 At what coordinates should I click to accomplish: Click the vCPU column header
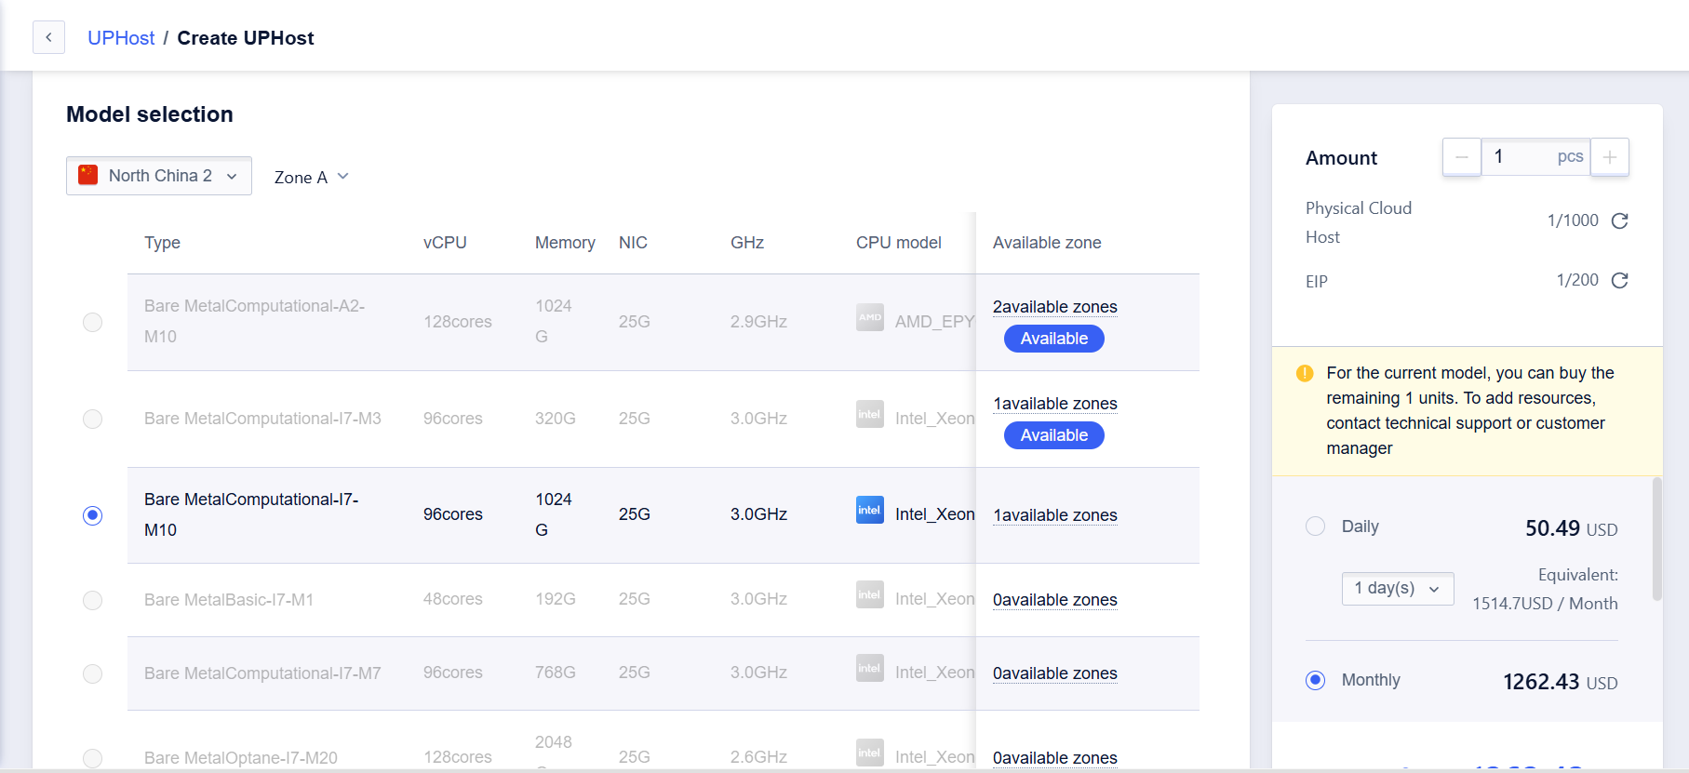point(445,243)
